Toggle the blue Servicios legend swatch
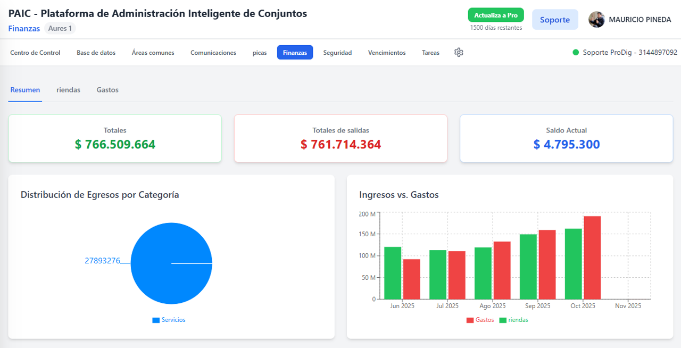This screenshot has width=681, height=348. (x=156, y=320)
